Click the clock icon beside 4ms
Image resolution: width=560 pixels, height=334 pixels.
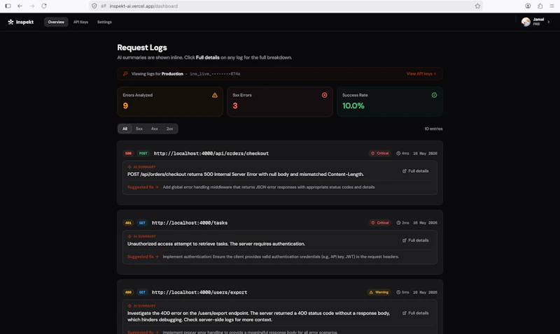click(398, 153)
